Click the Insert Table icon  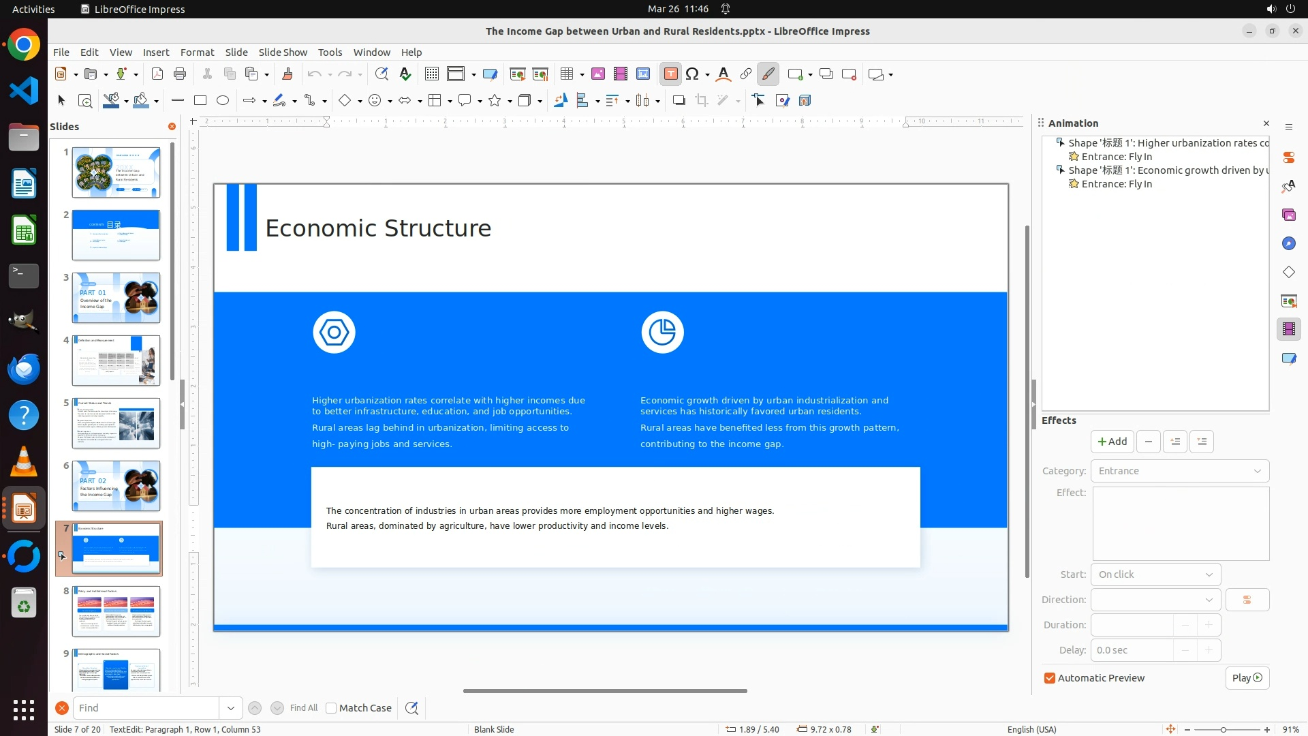(x=566, y=74)
